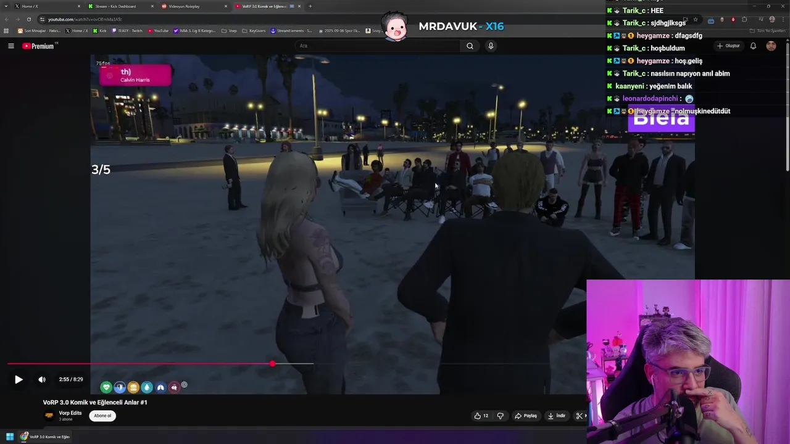
Task: Mute the video with the speaker icon
Action: [x=42, y=380]
